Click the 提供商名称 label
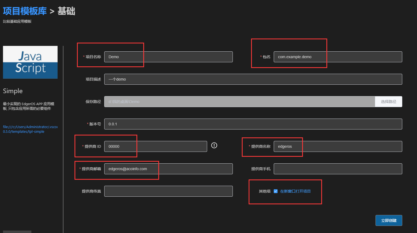Image resolution: width=417 pixels, height=233 pixels. [x=261, y=146]
